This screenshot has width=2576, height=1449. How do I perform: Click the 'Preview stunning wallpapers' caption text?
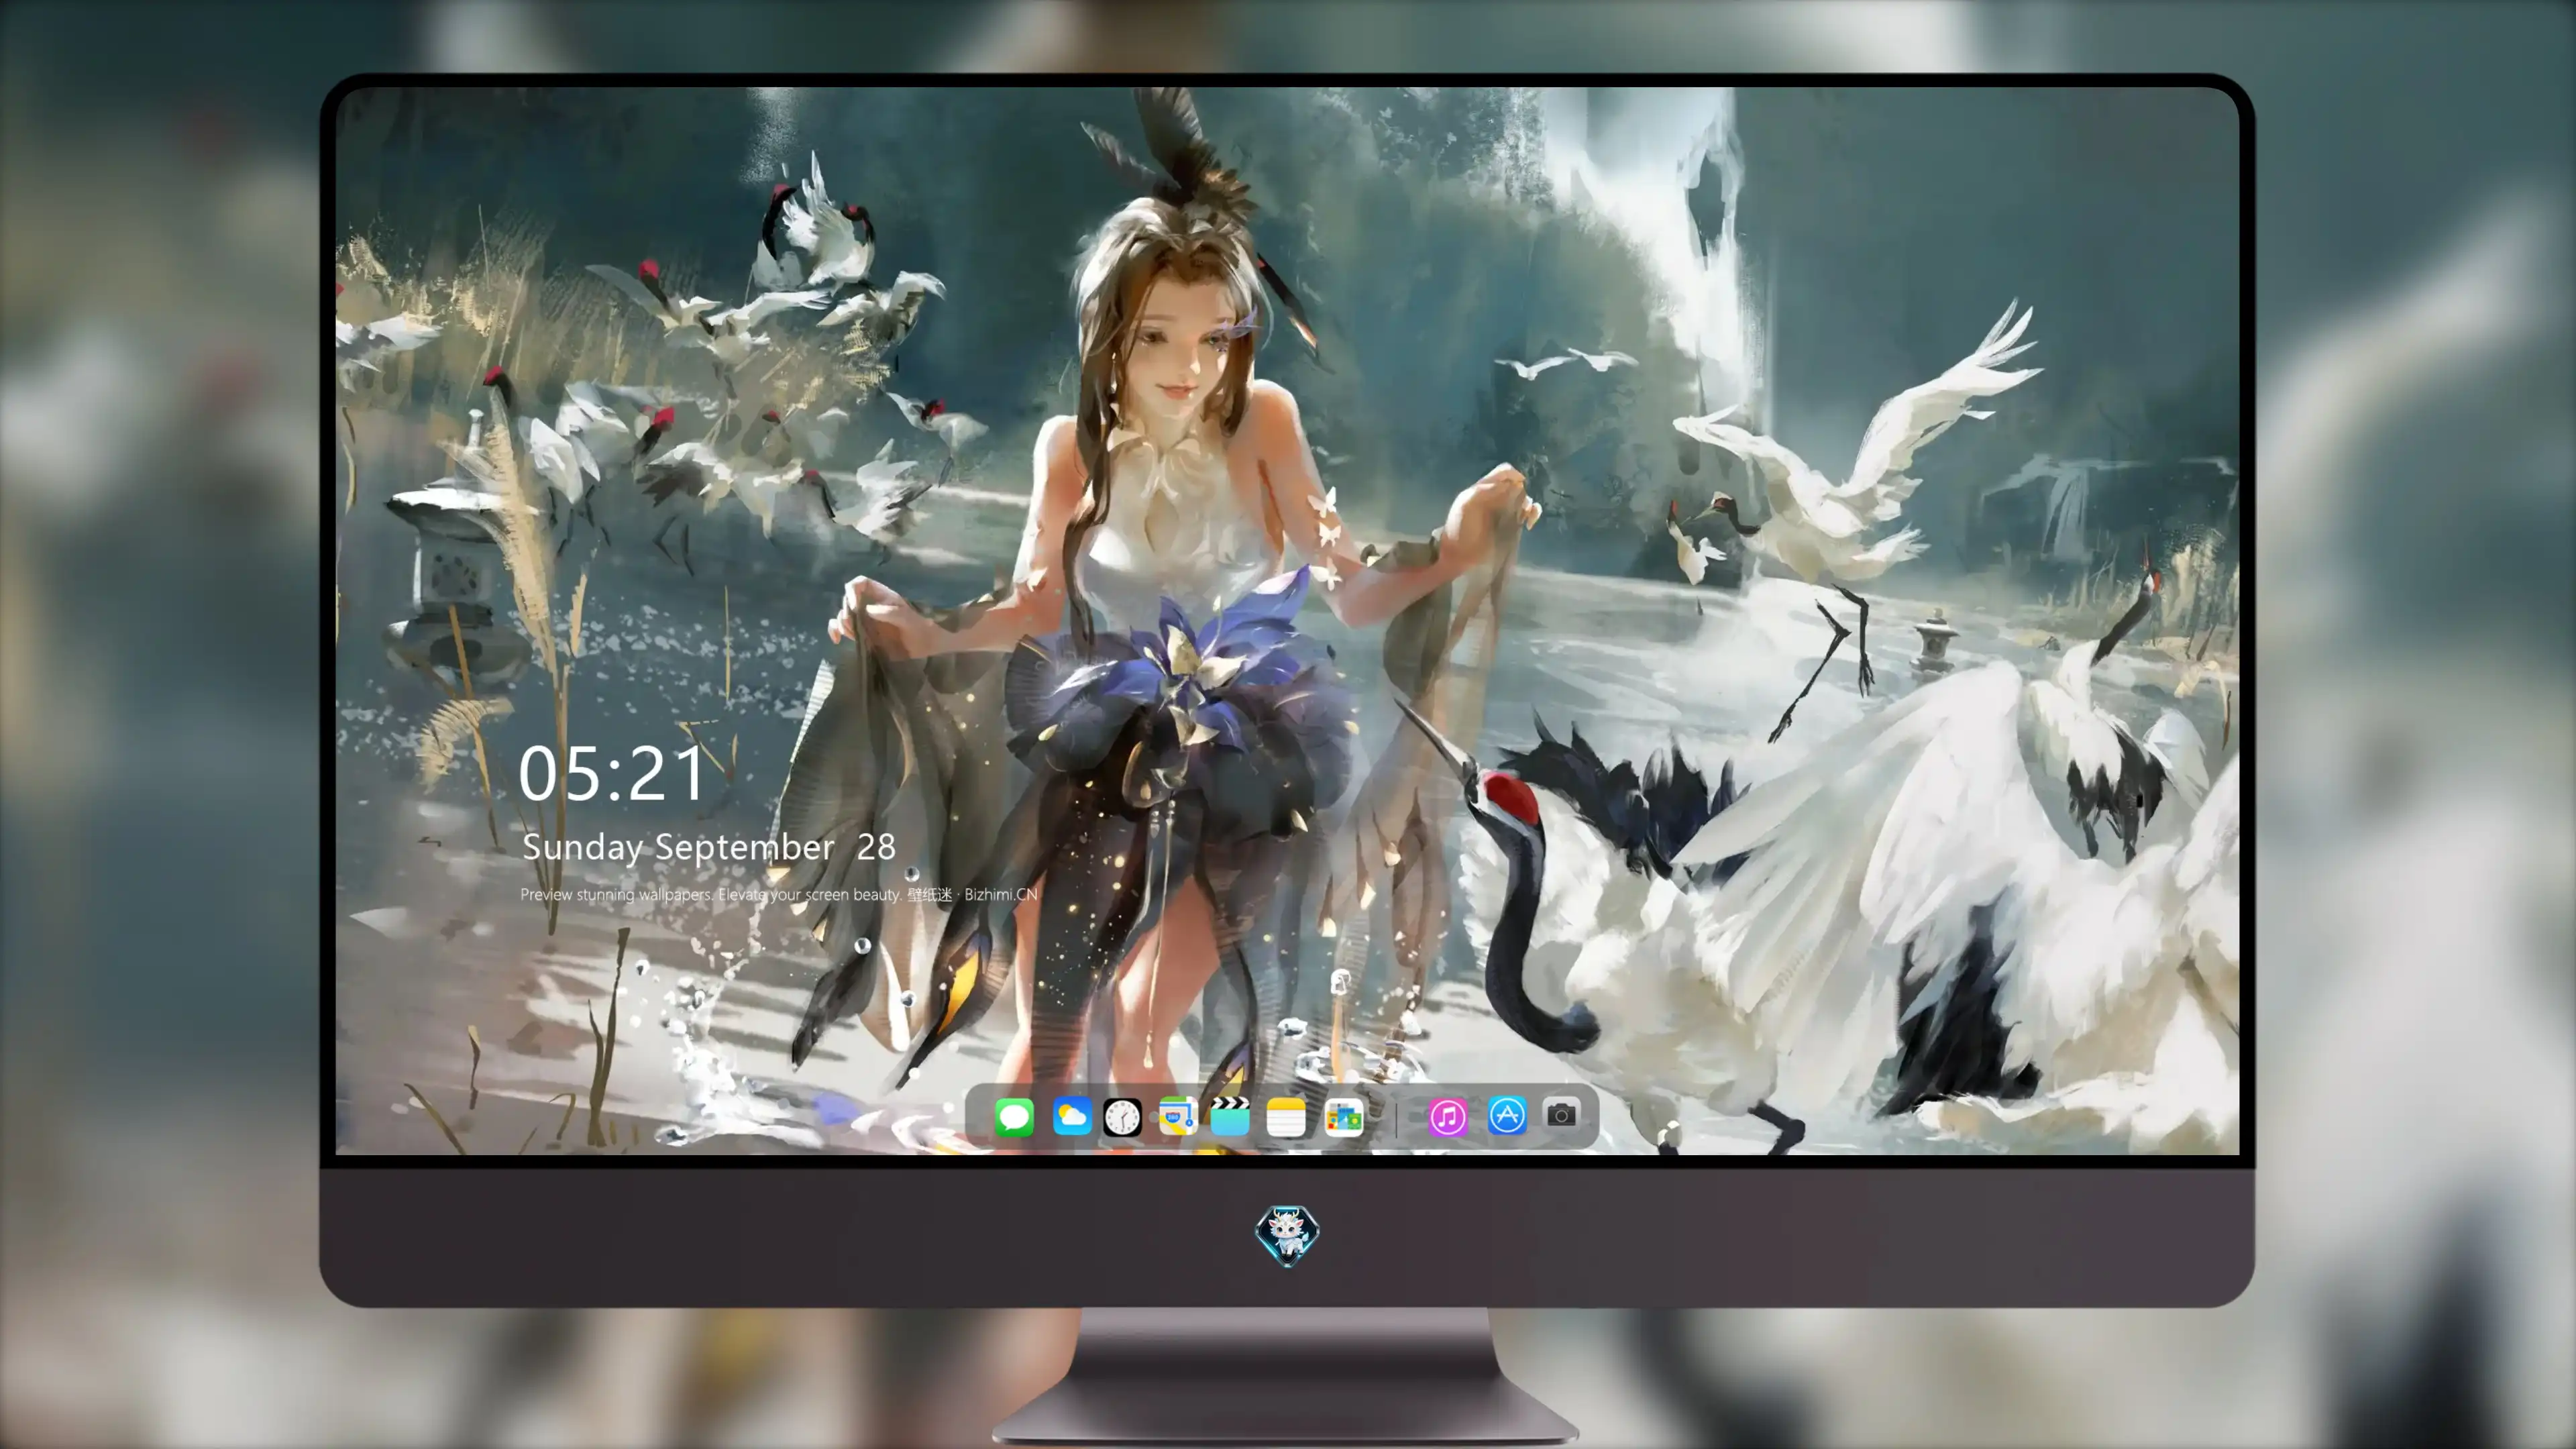click(779, 895)
